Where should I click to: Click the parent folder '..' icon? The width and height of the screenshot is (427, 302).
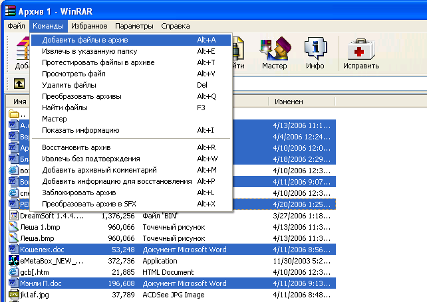click(x=13, y=113)
